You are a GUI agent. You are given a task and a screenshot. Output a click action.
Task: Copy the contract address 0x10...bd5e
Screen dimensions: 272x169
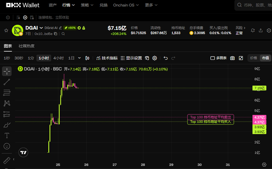[x=56, y=34]
